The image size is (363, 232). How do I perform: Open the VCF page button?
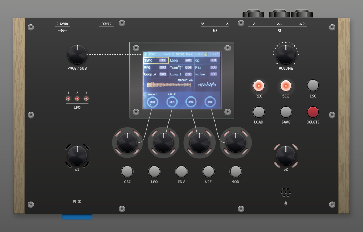coord(208,171)
